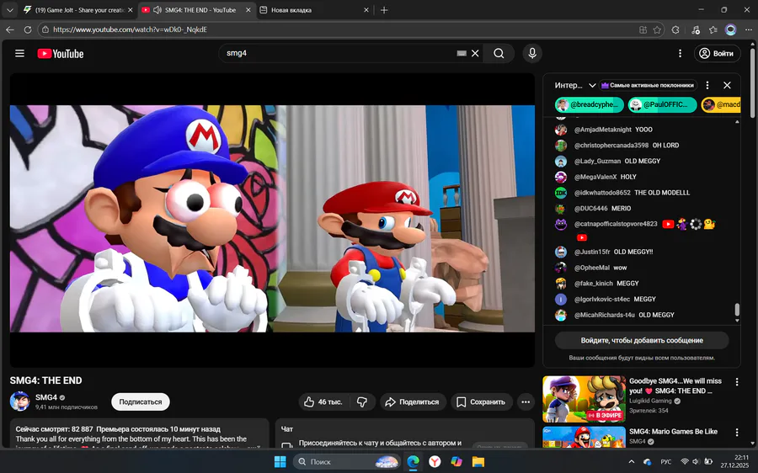The image size is (758, 473).
Task: Open options menu for Mario Games Be Like
Action: (x=737, y=432)
